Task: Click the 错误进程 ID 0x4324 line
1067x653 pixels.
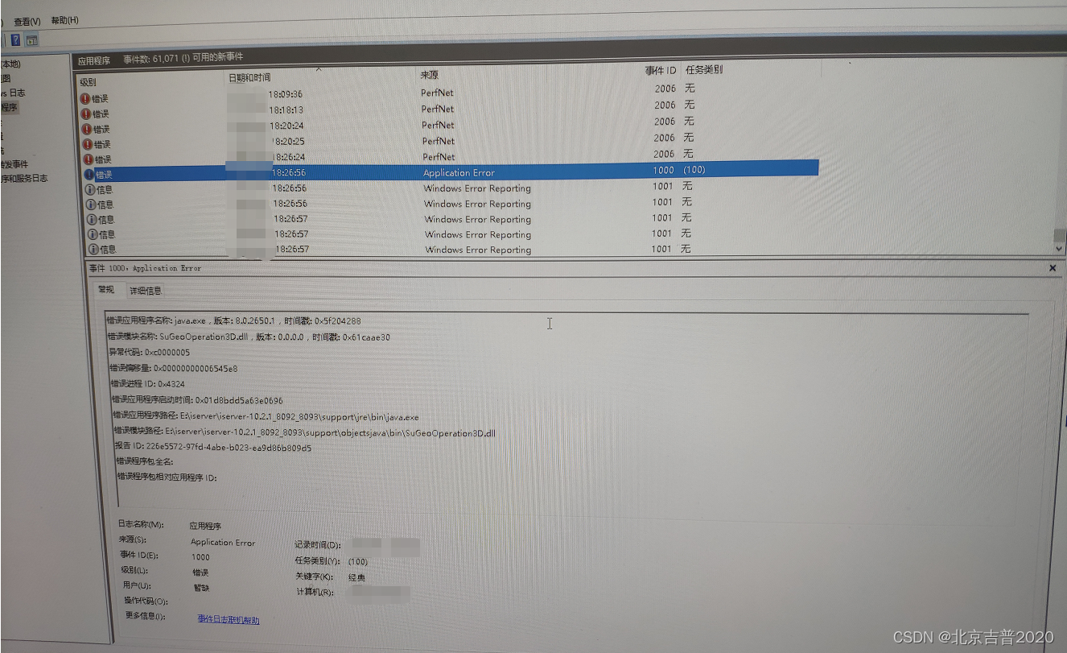Action: [147, 384]
